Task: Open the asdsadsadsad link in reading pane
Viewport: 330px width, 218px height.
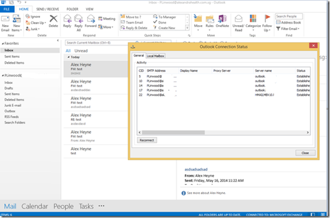Action: pyautogui.click(x=196, y=169)
